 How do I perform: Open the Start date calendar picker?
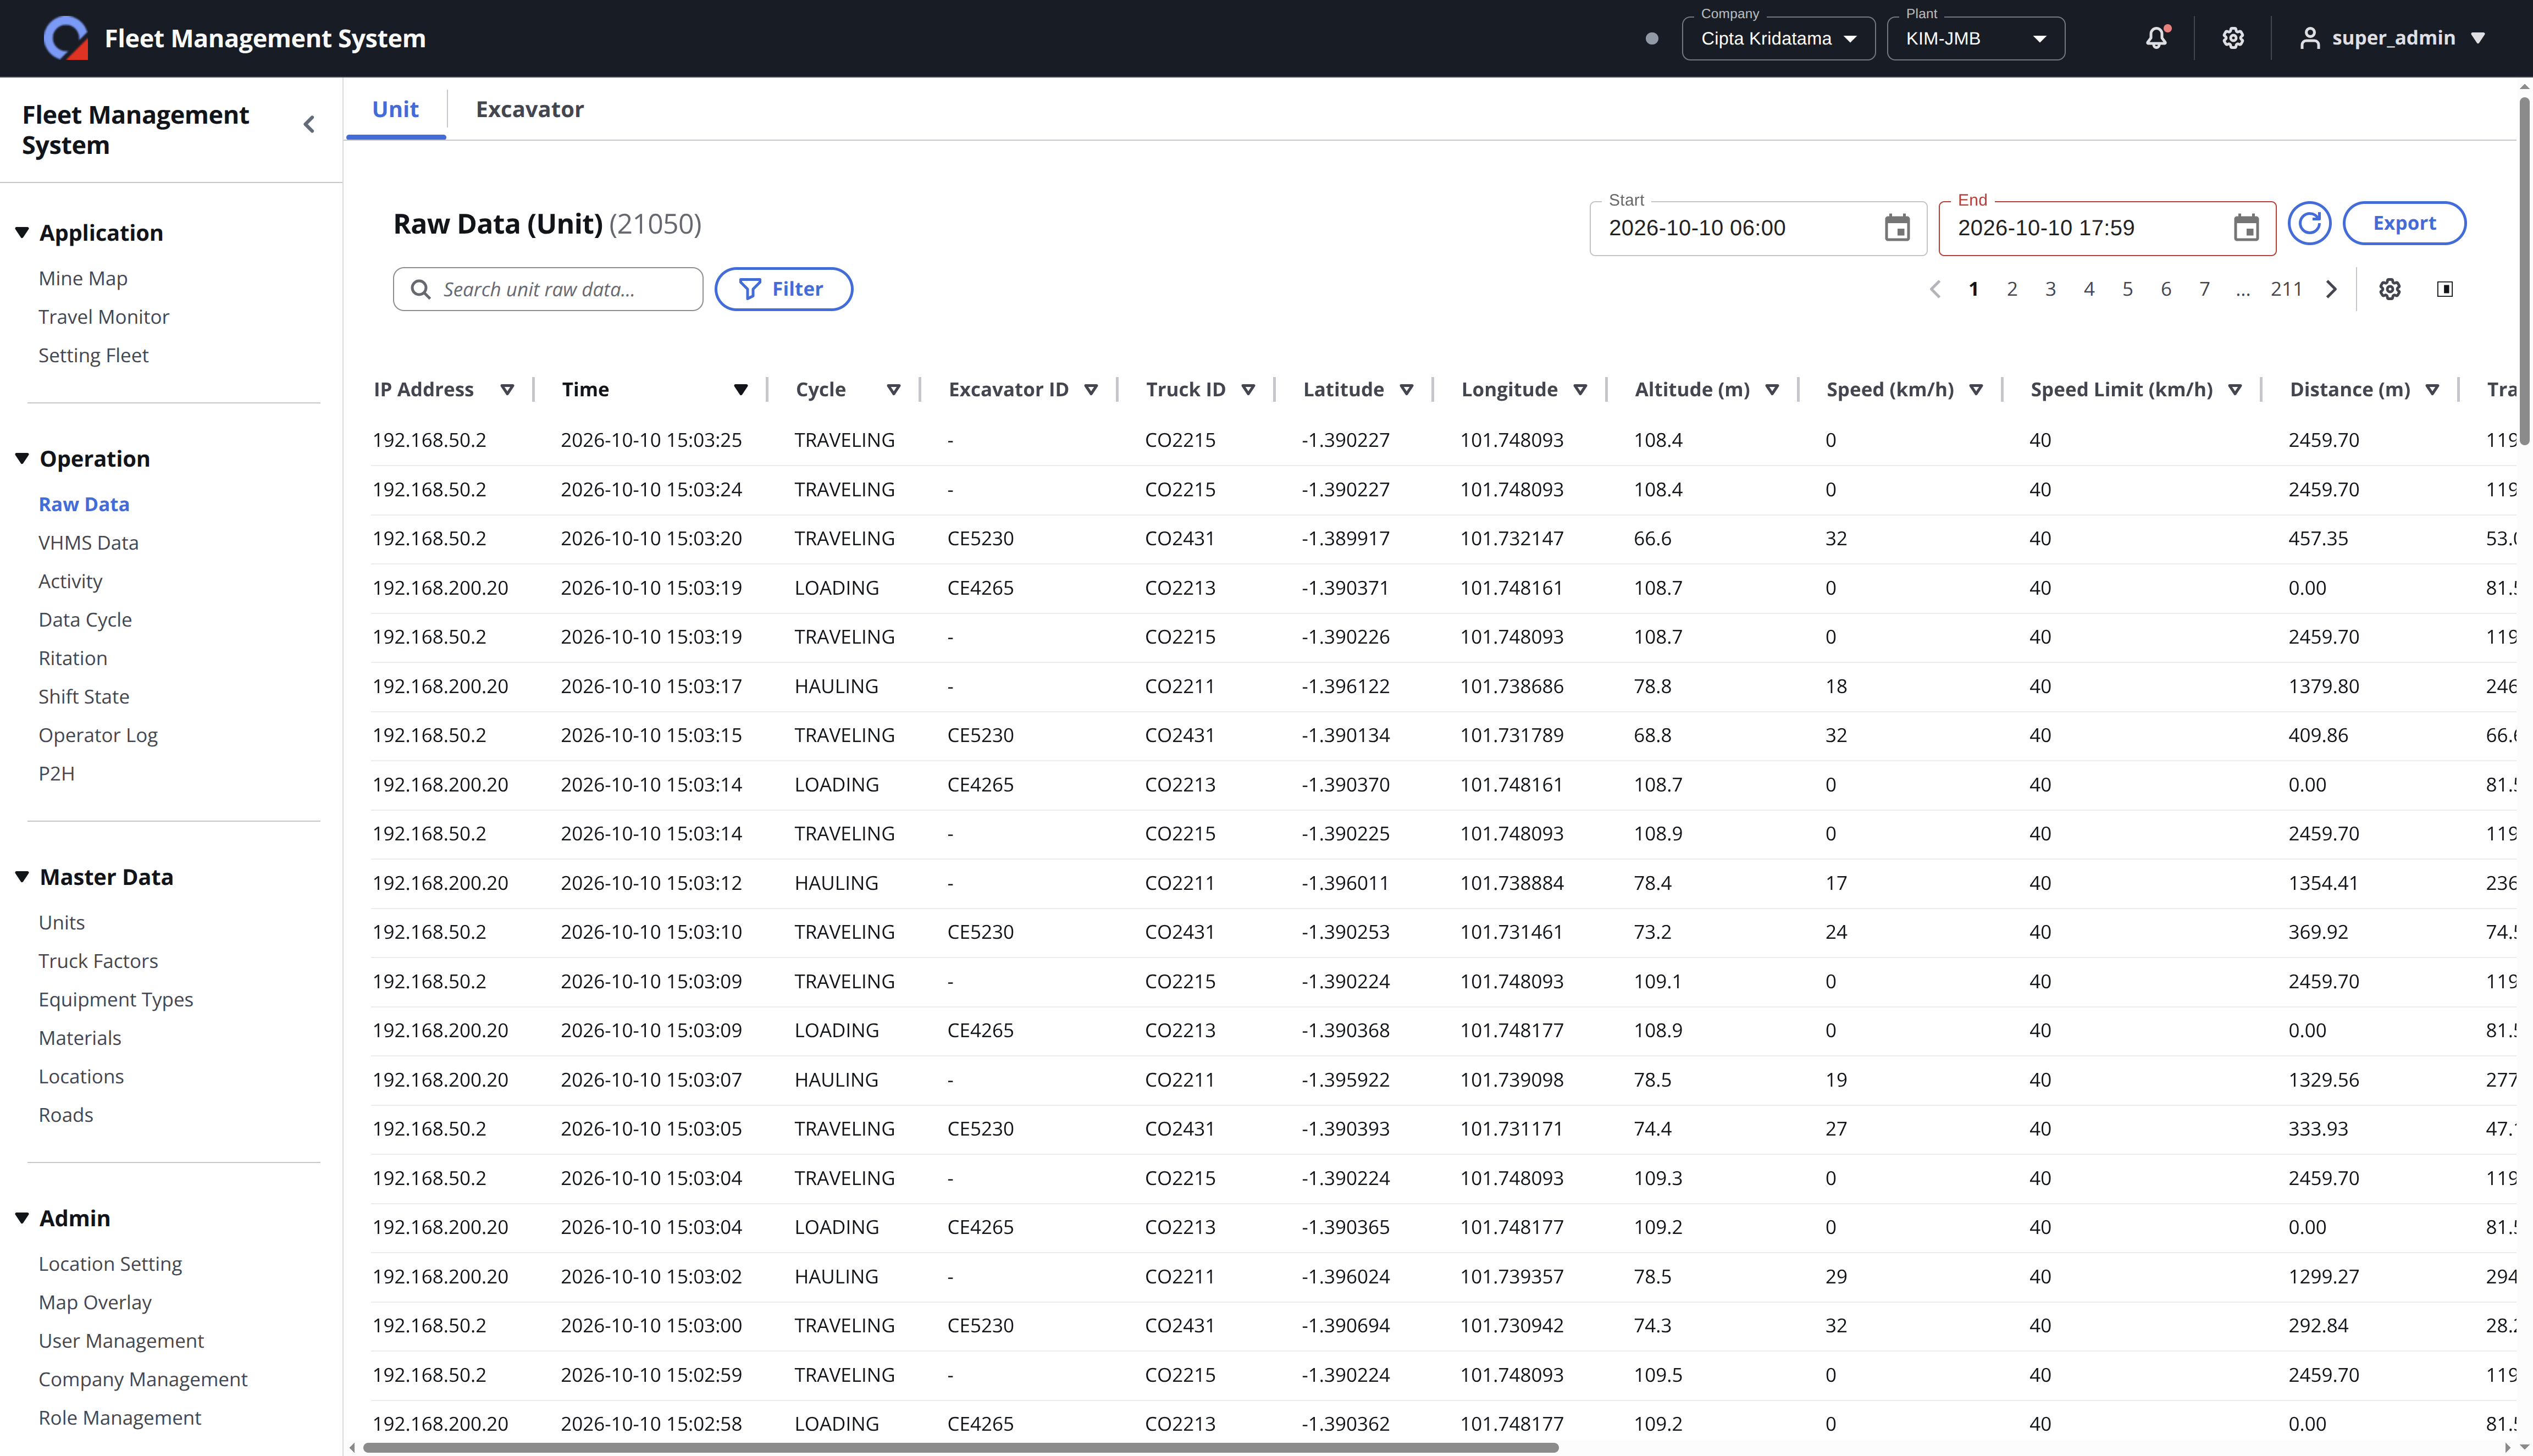[x=1897, y=228]
